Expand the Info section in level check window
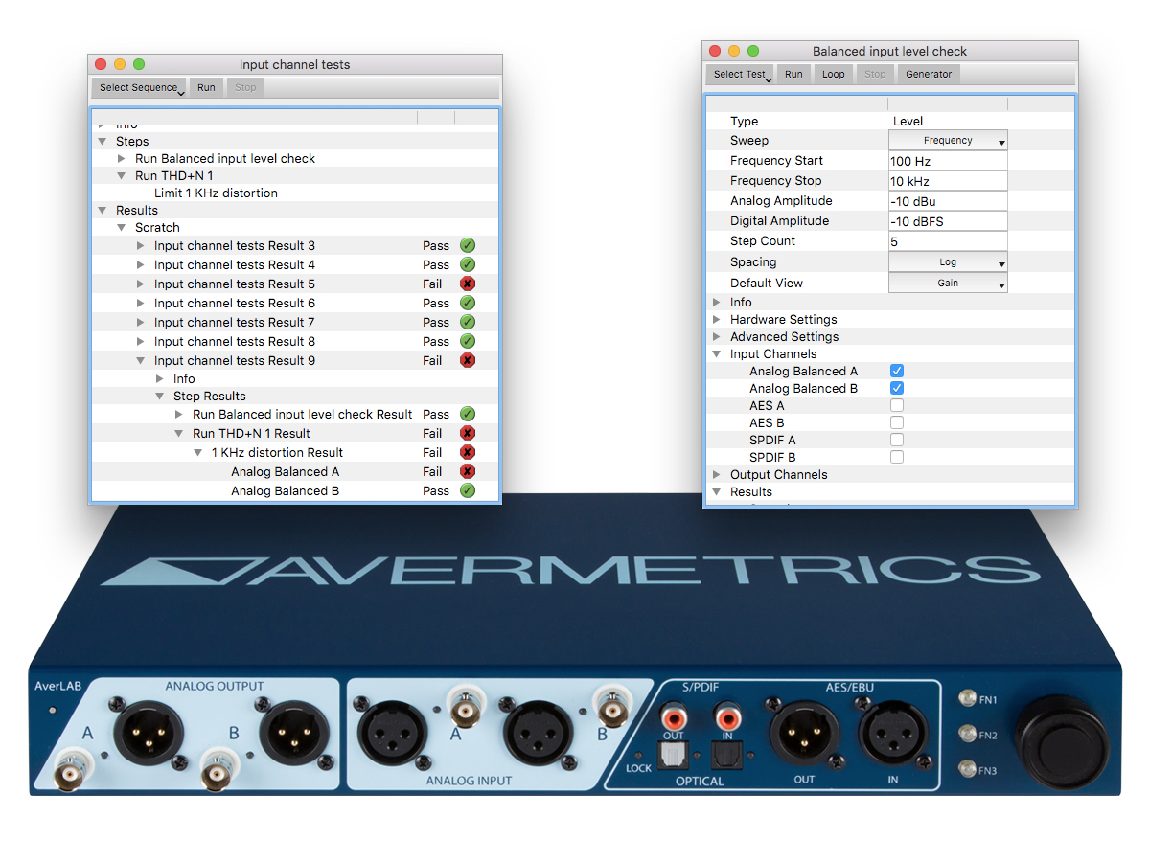1150x862 pixels. (717, 303)
